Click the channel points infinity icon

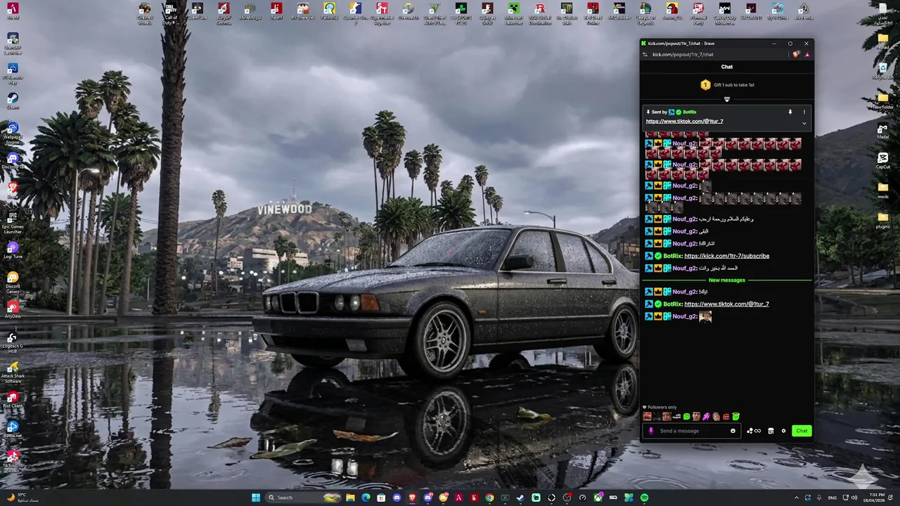(754, 431)
